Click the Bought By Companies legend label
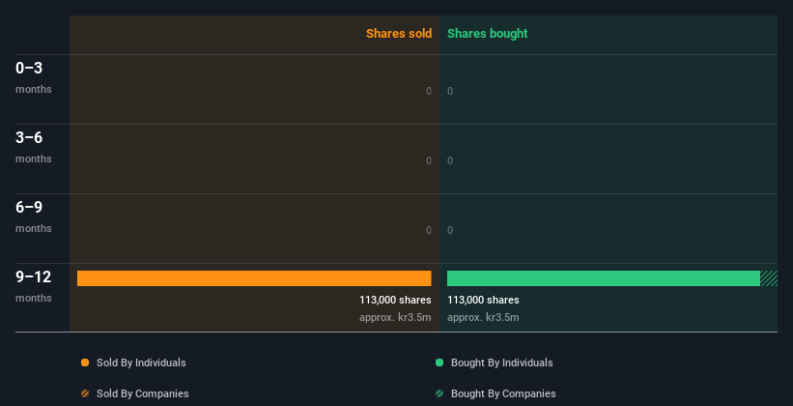Viewport: 793px width, 406px height. point(503,393)
